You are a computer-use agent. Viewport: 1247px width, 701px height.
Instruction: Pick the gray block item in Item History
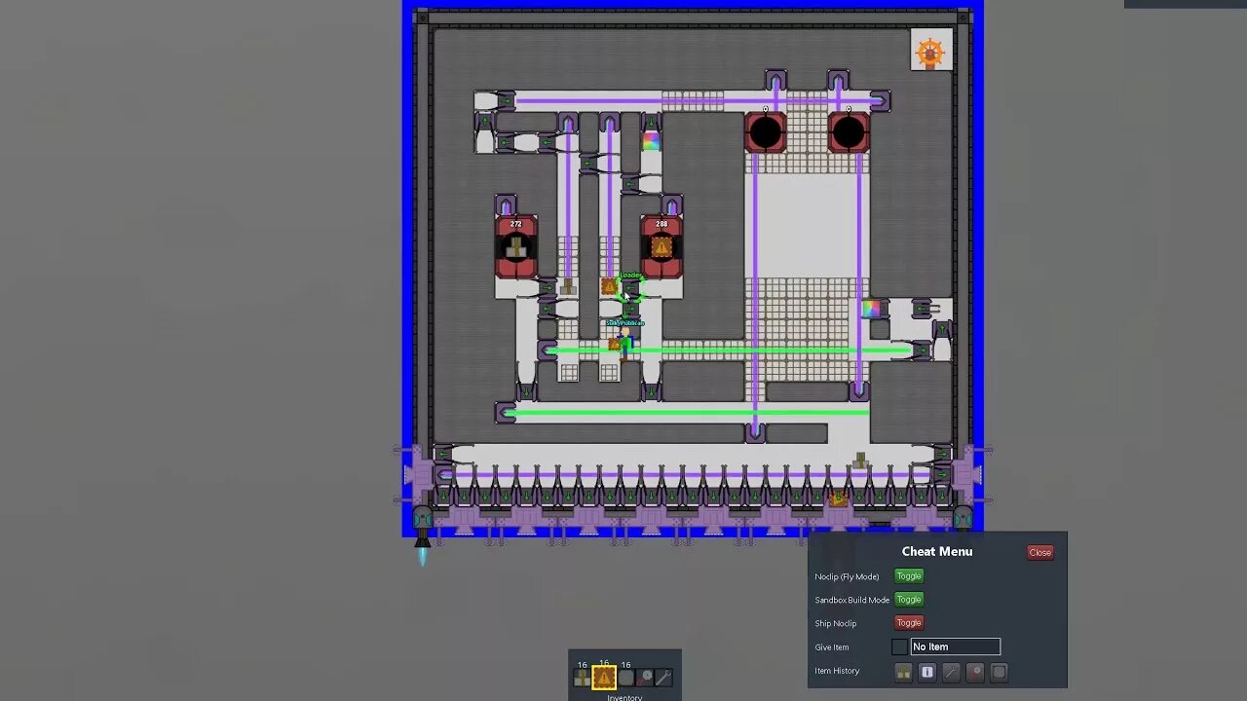click(x=999, y=672)
